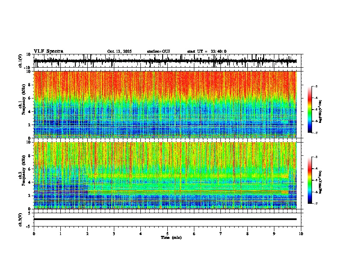Click time-axis tick label "10"
The width and height of the screenshot is (339, 262).
tap(301, 233)
